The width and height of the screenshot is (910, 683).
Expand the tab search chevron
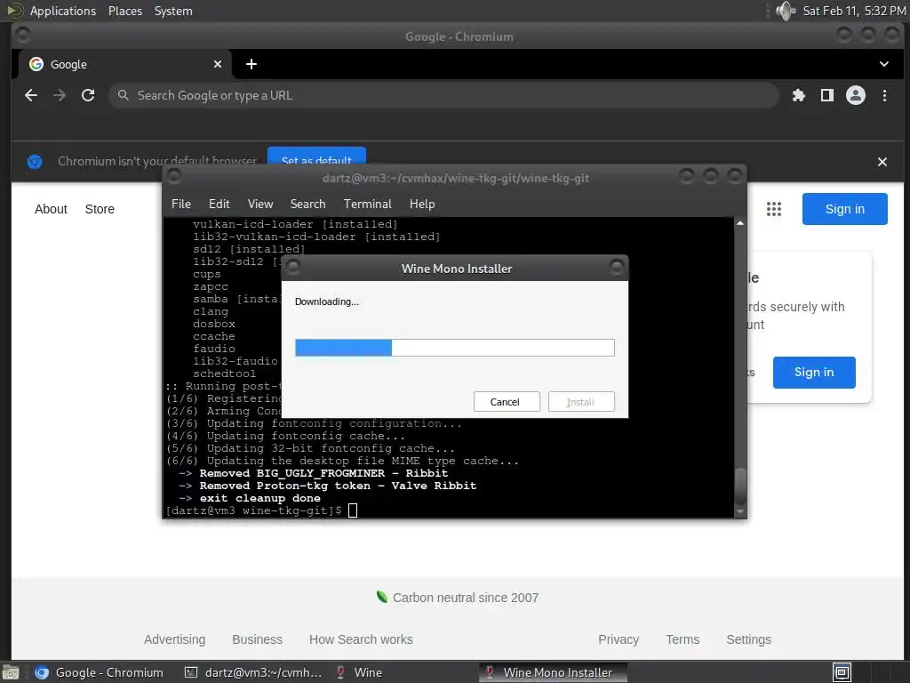884,64
